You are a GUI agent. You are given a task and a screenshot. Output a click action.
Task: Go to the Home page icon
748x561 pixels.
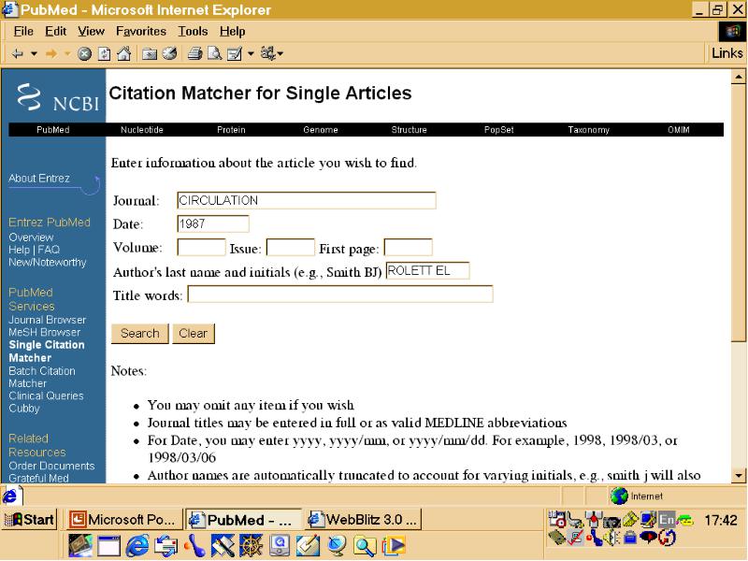[124, 53]
